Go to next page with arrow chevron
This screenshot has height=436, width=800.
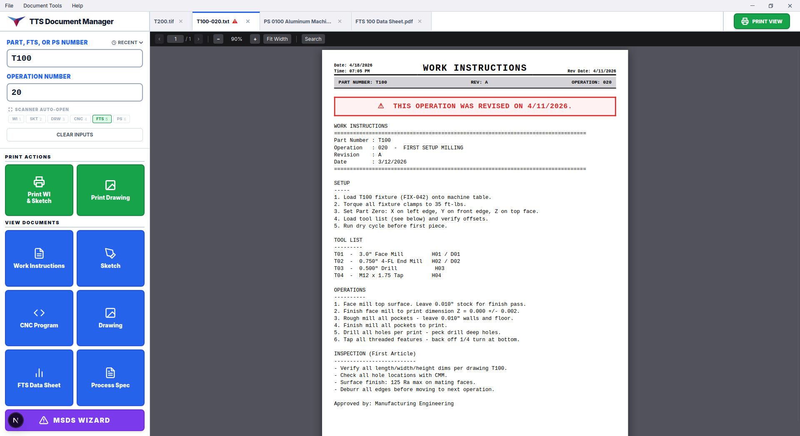click(x=199, y=39)
